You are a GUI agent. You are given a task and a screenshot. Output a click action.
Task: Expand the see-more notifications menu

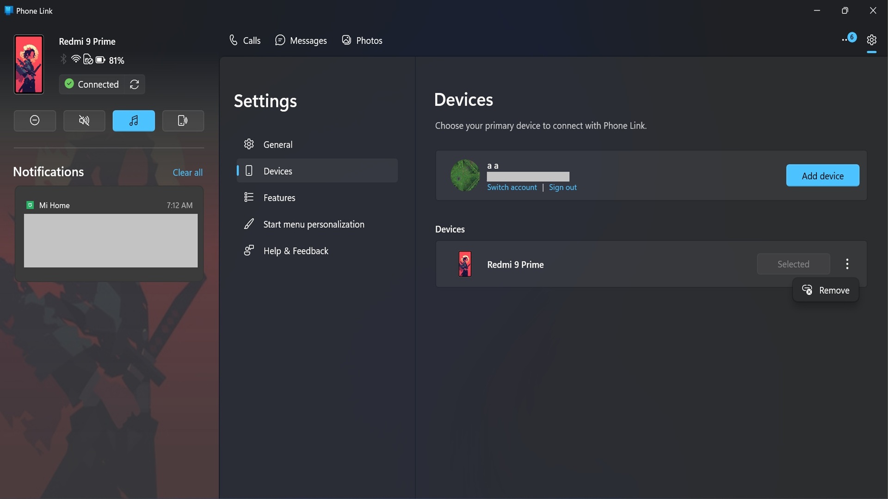click(x=848, y=40)
